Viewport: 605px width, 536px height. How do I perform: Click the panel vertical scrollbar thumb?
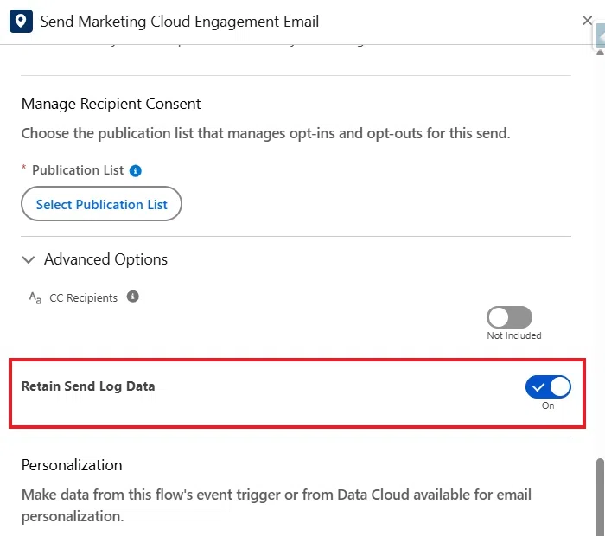tap(600, 496)
